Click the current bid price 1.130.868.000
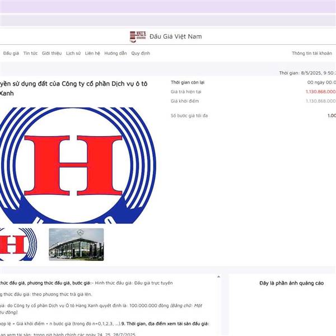Viewport: 336px width, 336px height. pyautogui.click(x=320, y=92)
